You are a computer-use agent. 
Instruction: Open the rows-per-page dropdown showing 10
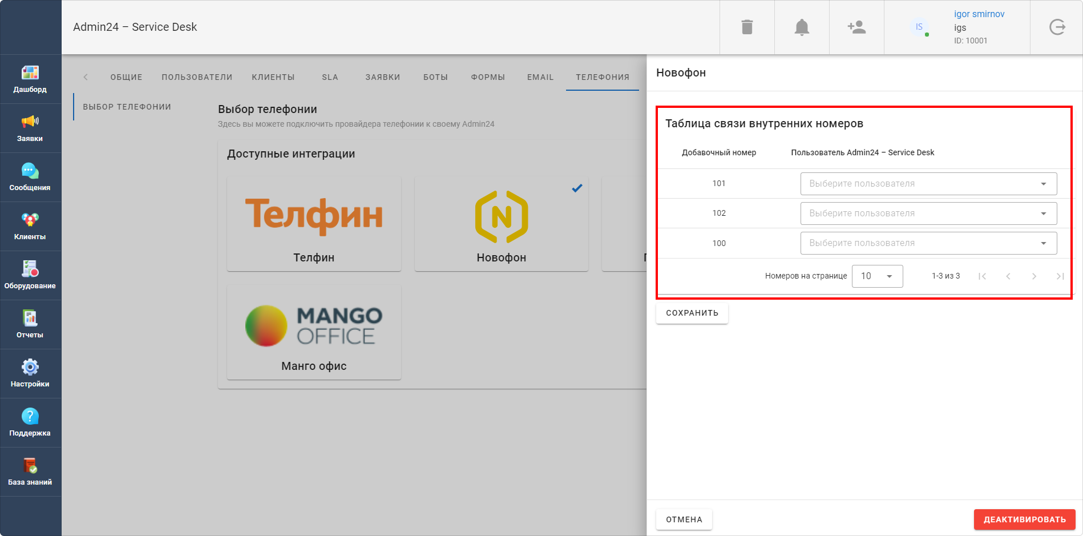(877, 276)
